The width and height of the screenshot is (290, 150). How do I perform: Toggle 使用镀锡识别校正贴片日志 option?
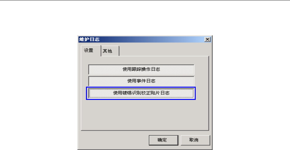(141, 93)
